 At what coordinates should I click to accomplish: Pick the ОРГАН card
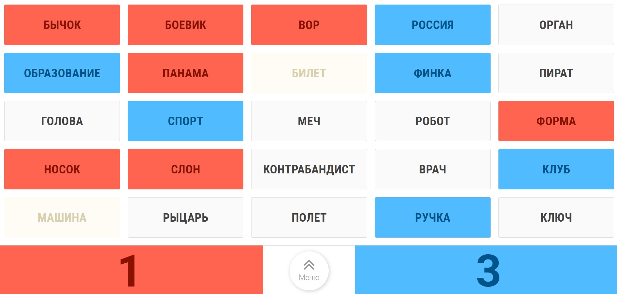click(x=556, y=24)
